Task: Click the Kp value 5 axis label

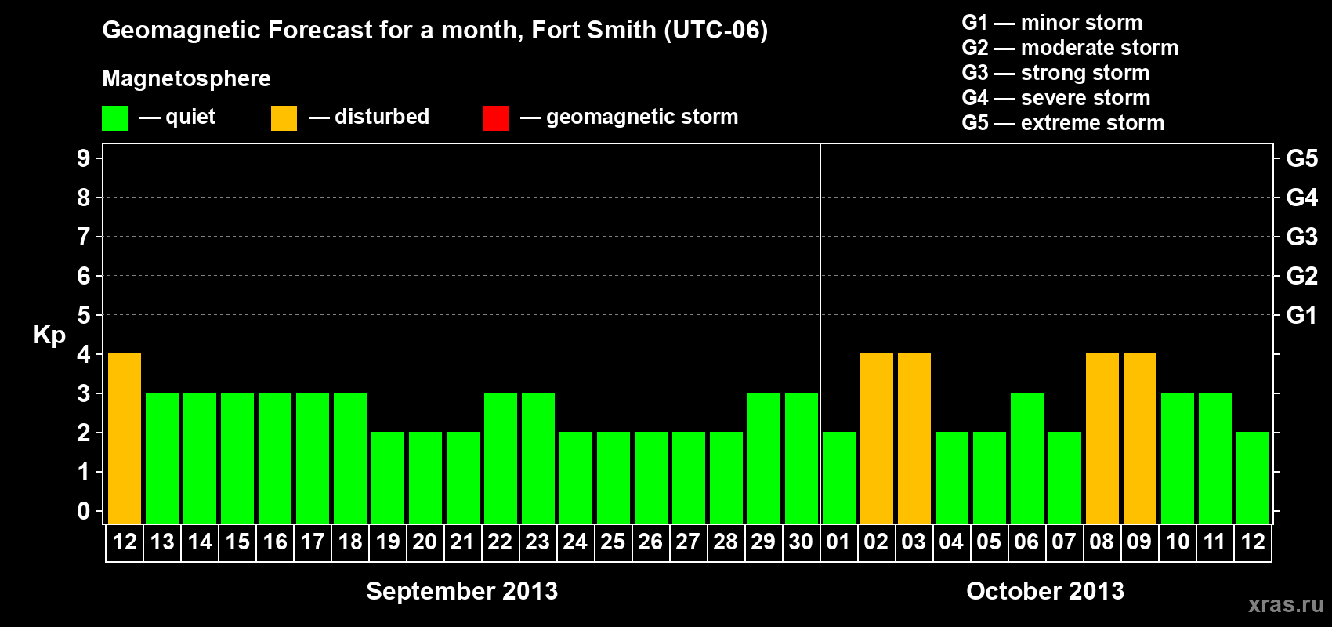Action: (84, 315)
